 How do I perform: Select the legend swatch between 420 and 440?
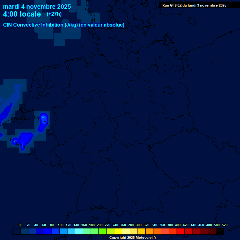pos(188,231)
